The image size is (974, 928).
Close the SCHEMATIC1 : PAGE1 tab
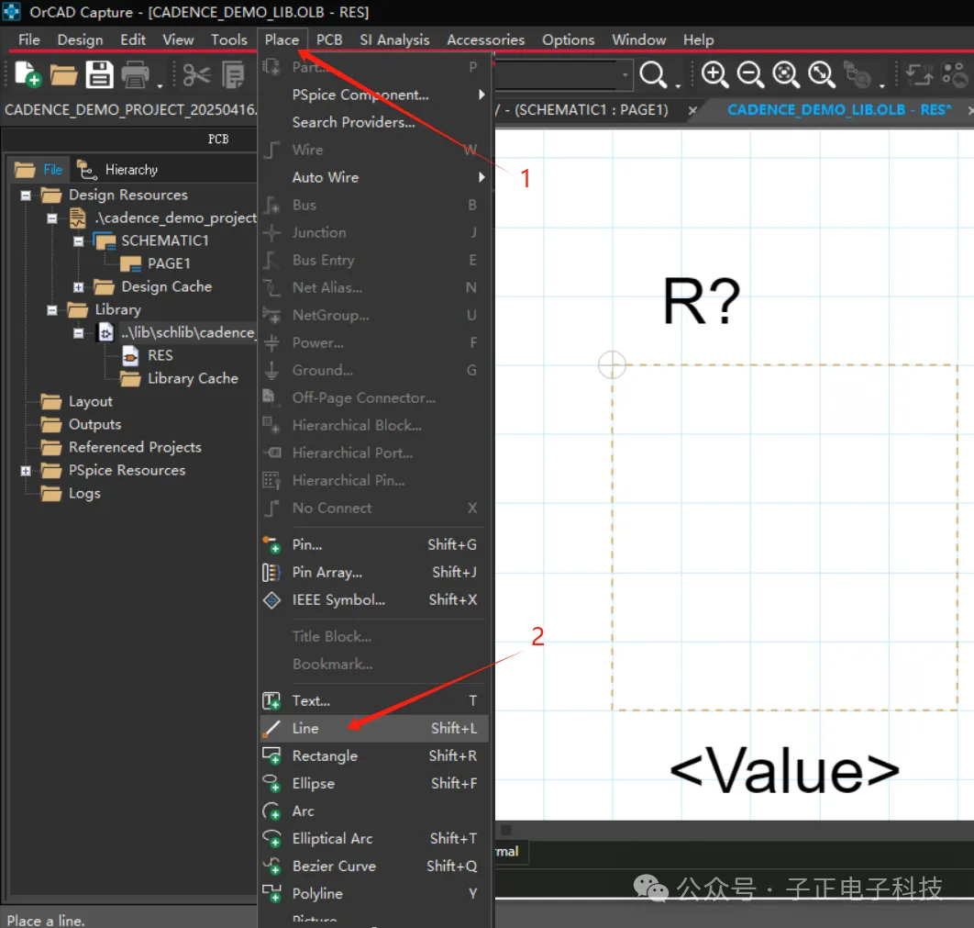692,111
